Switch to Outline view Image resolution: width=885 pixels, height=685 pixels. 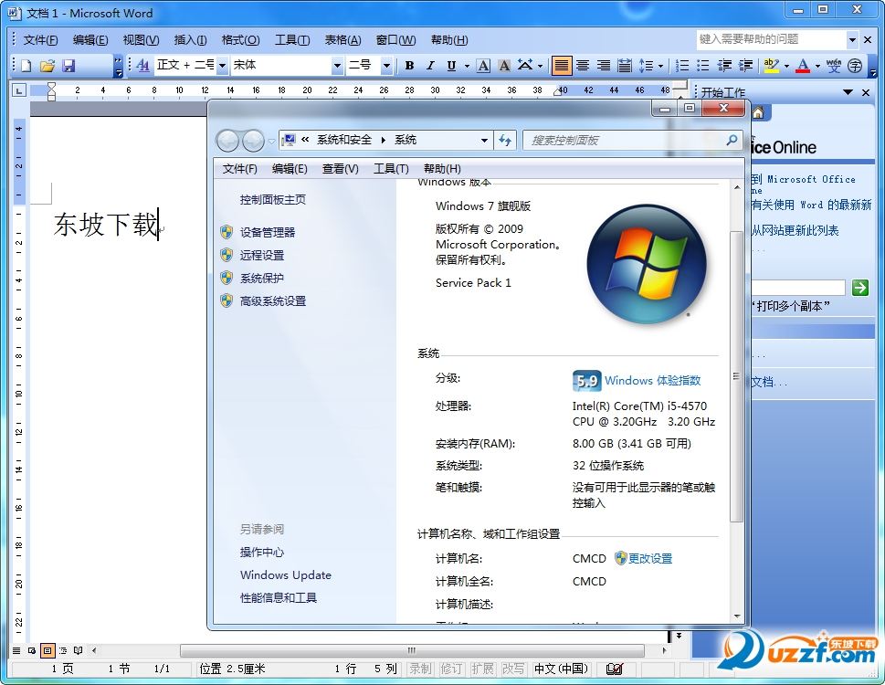63,650
